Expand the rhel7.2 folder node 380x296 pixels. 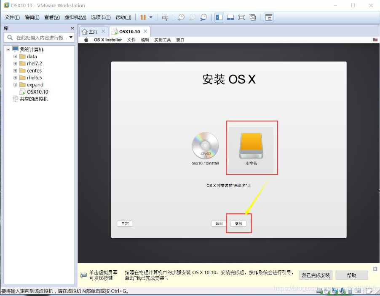(x=15, y=64)
